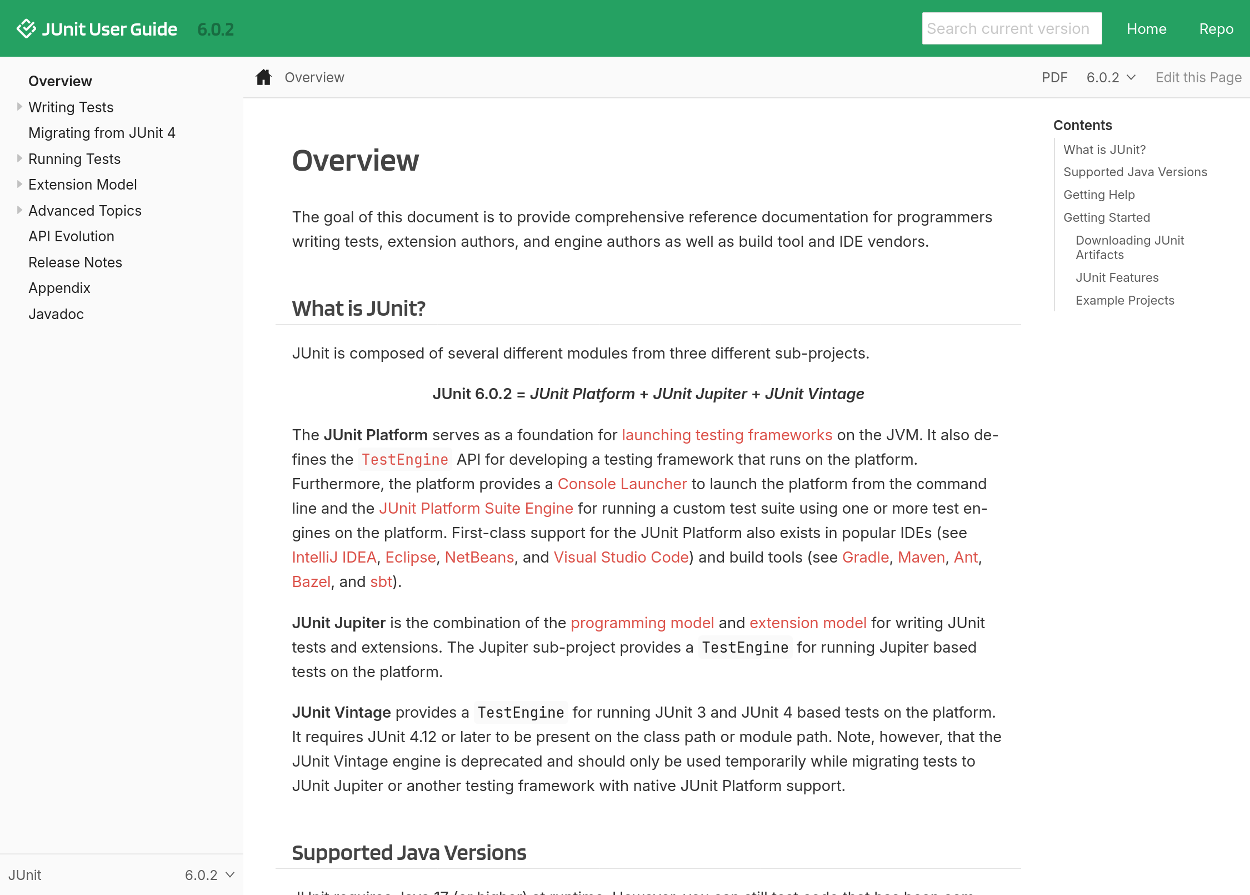Open the Javadoc page from sidebar
Viewport: 1250px width, 895px height.
tap(56, 314)
